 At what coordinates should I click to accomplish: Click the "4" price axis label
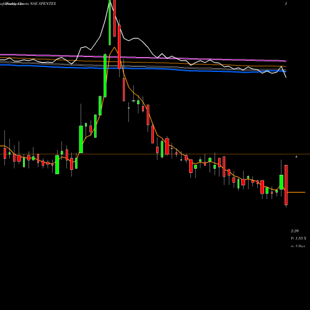click(x=296, y=157)
